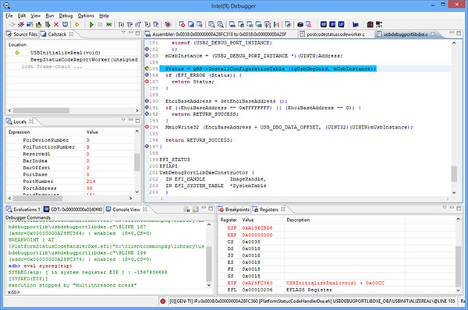Click the last step icon before the reset target icon
The width and height of the screenshot is (468, 310).
[x=156, y=24]
